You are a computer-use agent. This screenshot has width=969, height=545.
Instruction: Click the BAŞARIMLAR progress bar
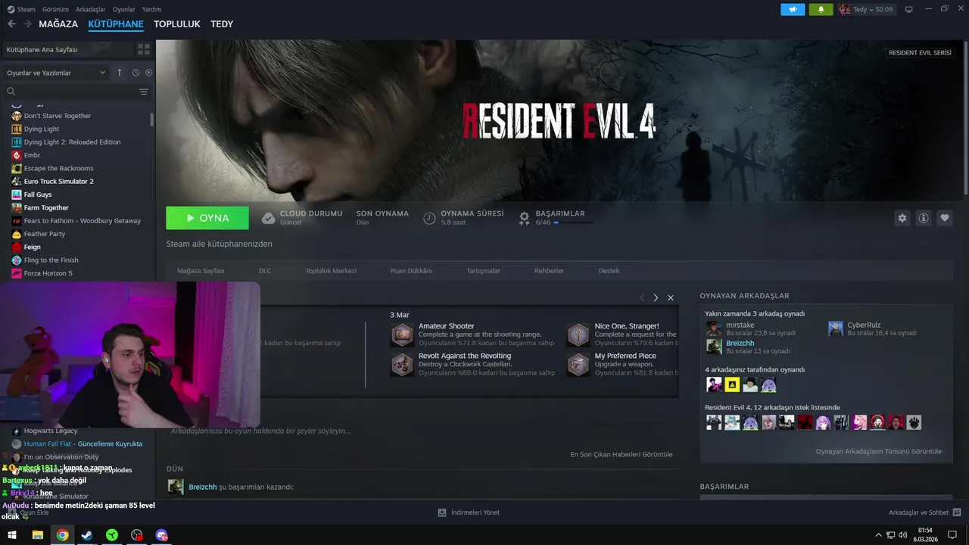click(573, 223)
